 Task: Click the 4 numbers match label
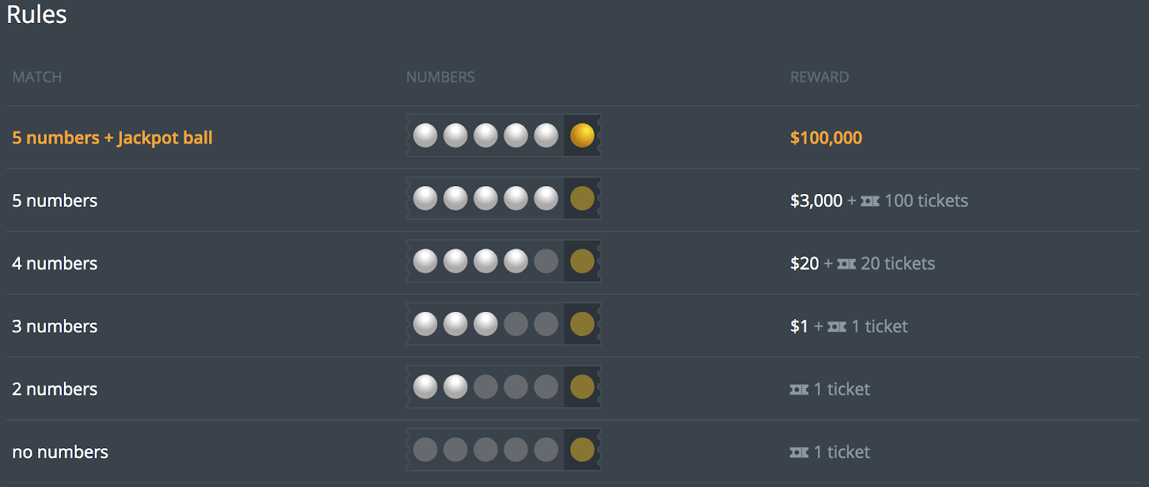coord(55,264)
